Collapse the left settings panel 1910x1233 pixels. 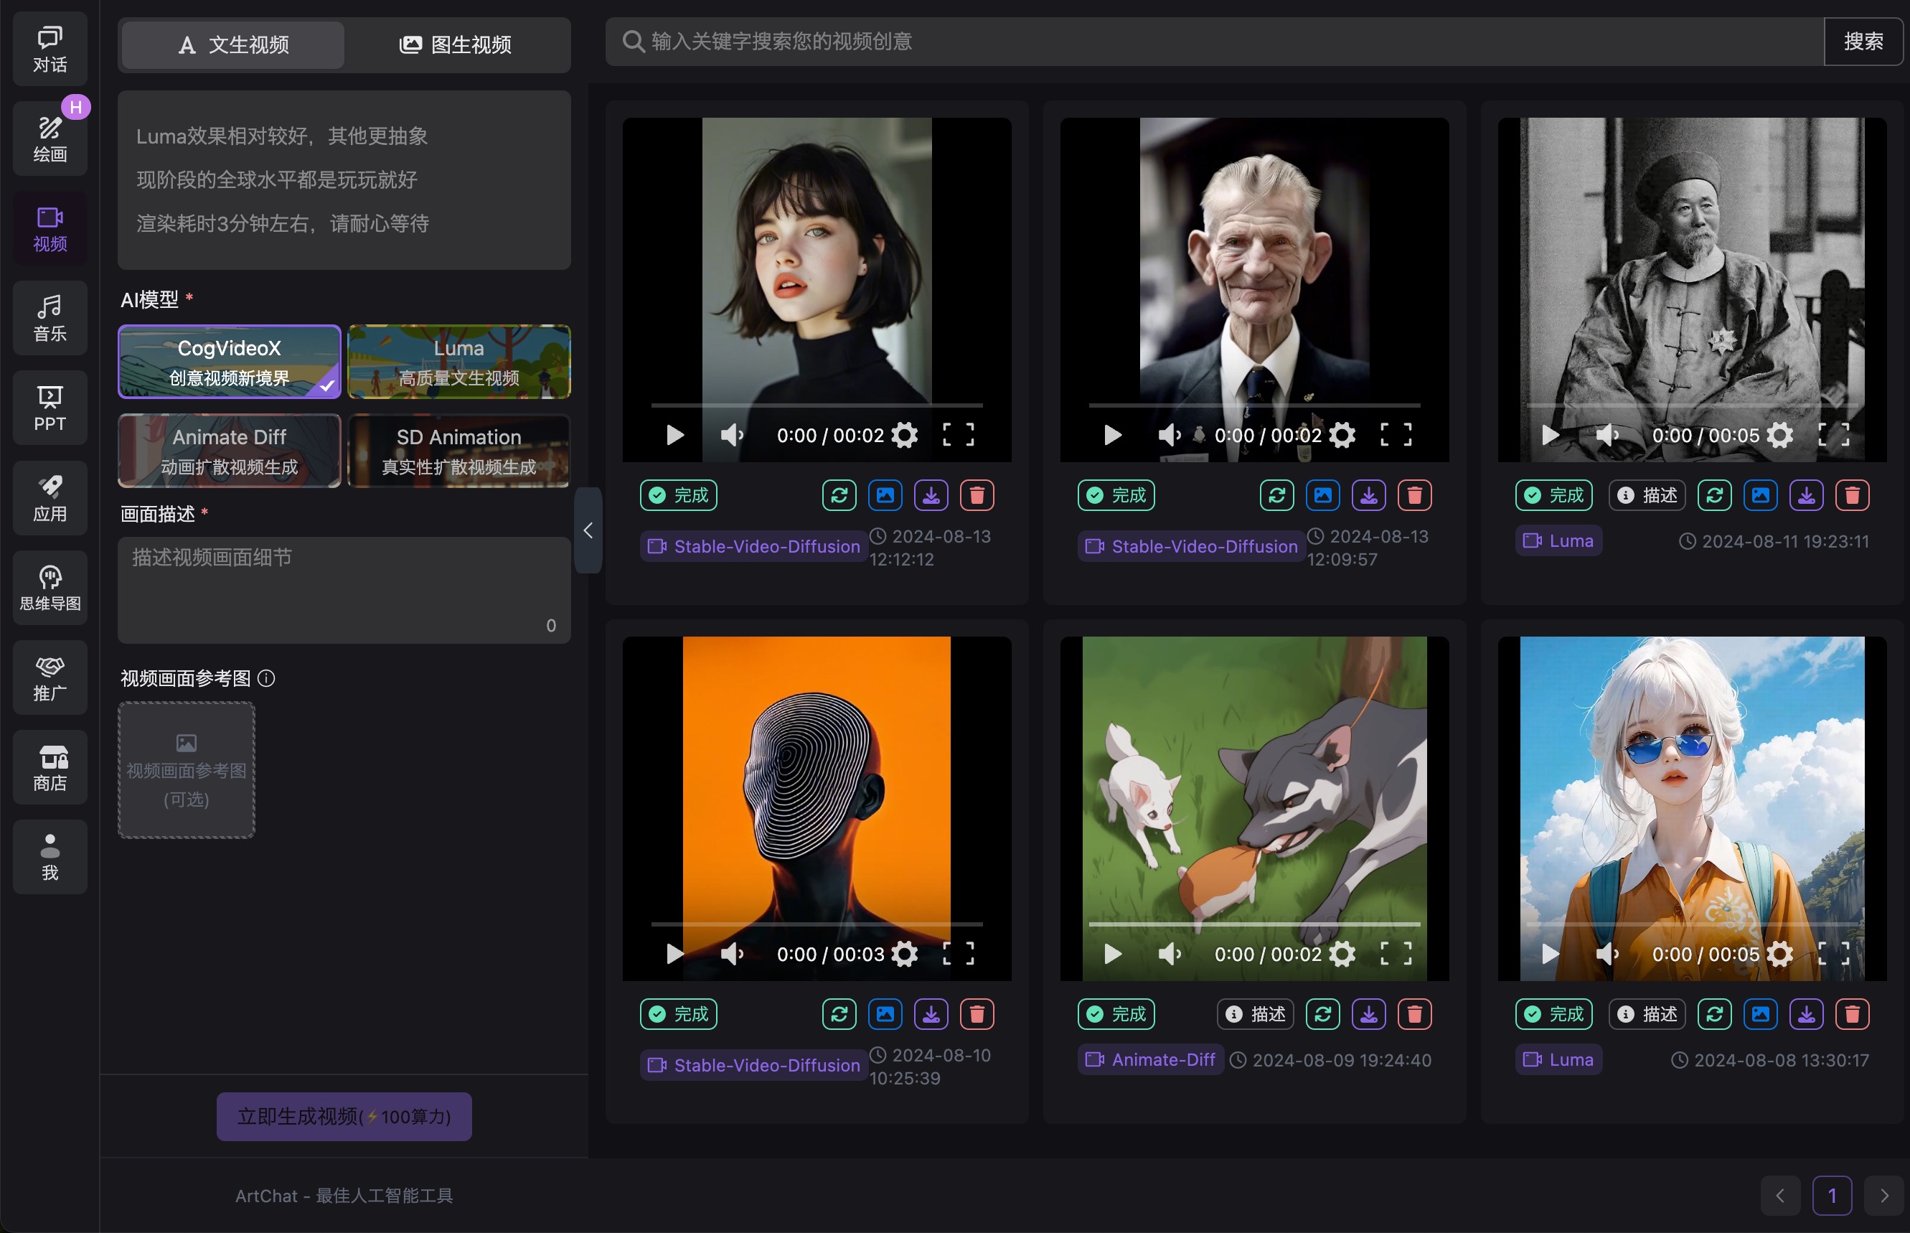pyautogui.click(x=588, y=530)
